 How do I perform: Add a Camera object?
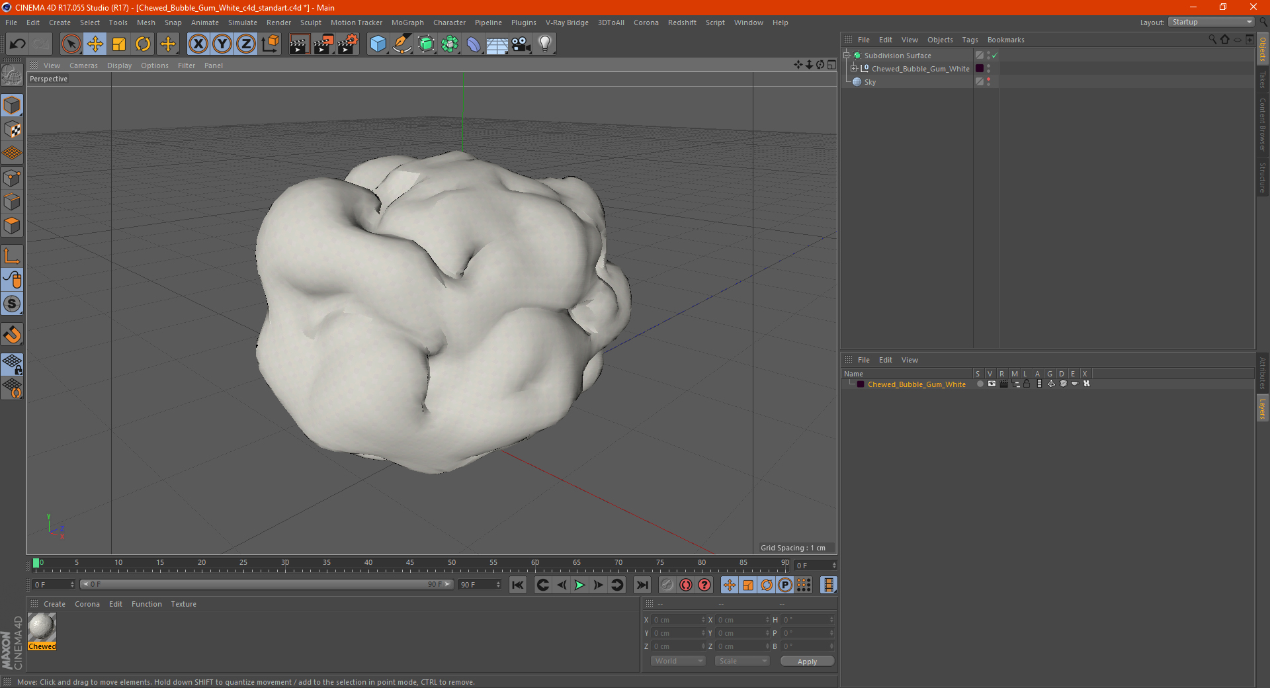[x=521, y=44]
